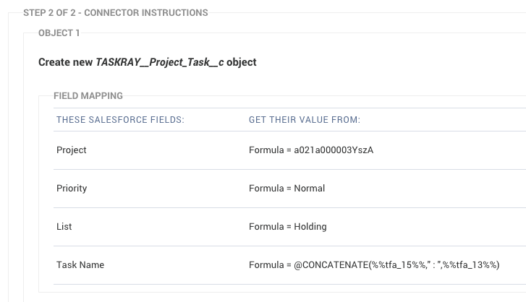The height and width of the screenshot is (302, 526).
Task: Click the THESE SALESFORCE FIELDS column header
Action: 120,119
